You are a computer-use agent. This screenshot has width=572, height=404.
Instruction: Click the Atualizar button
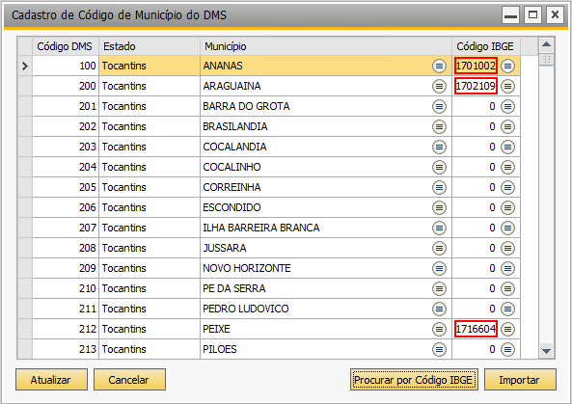[x=51, y=380]
